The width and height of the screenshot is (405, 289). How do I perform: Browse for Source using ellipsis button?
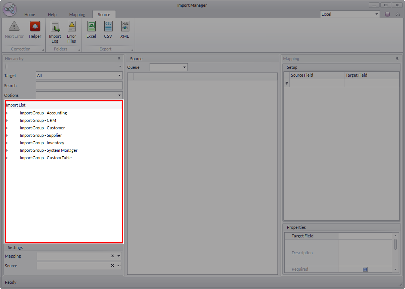point(119,266)
